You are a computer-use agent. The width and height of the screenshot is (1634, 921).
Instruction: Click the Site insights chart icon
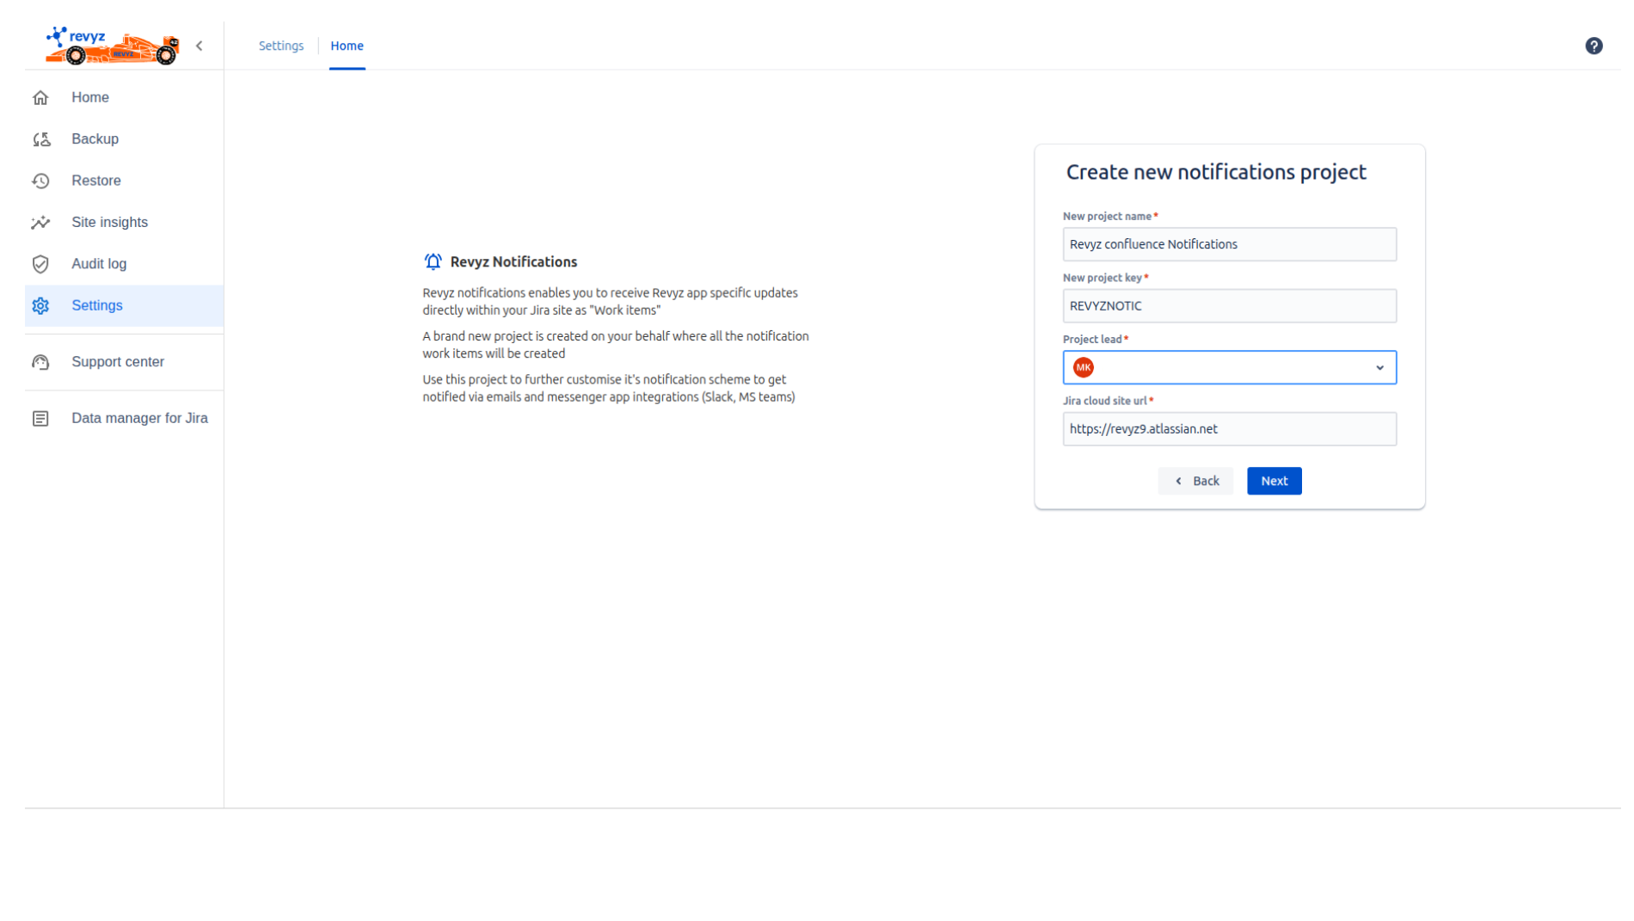point(40,223)
